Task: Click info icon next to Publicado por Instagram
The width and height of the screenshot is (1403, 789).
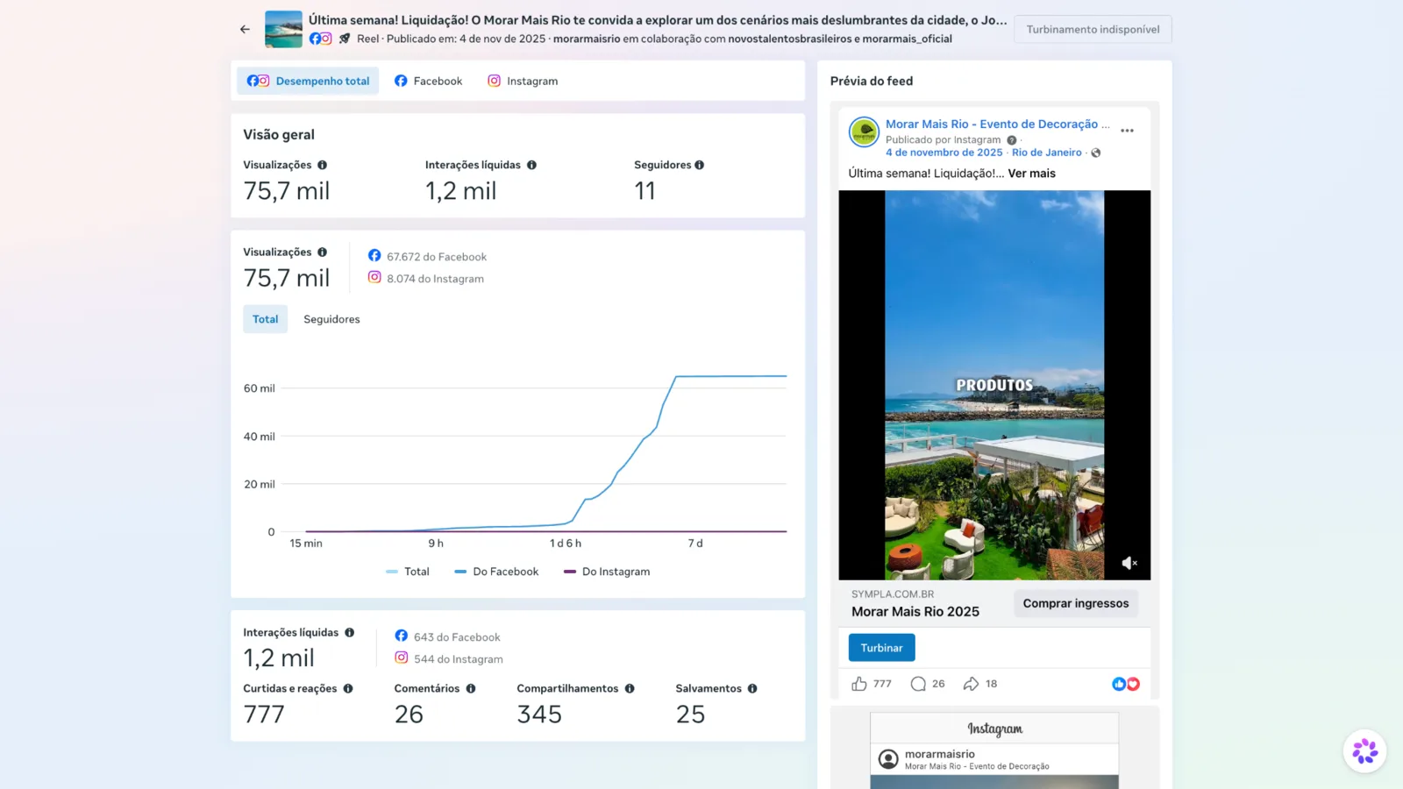Action: (x=1012, y=140)
